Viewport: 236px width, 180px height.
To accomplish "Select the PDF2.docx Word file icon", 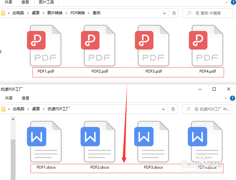I will [x=98, y=141].
